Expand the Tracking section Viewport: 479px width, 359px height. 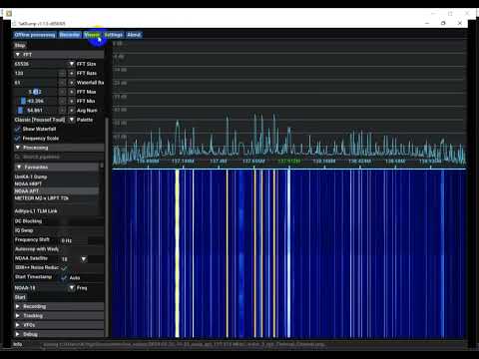tap(59, 316)
